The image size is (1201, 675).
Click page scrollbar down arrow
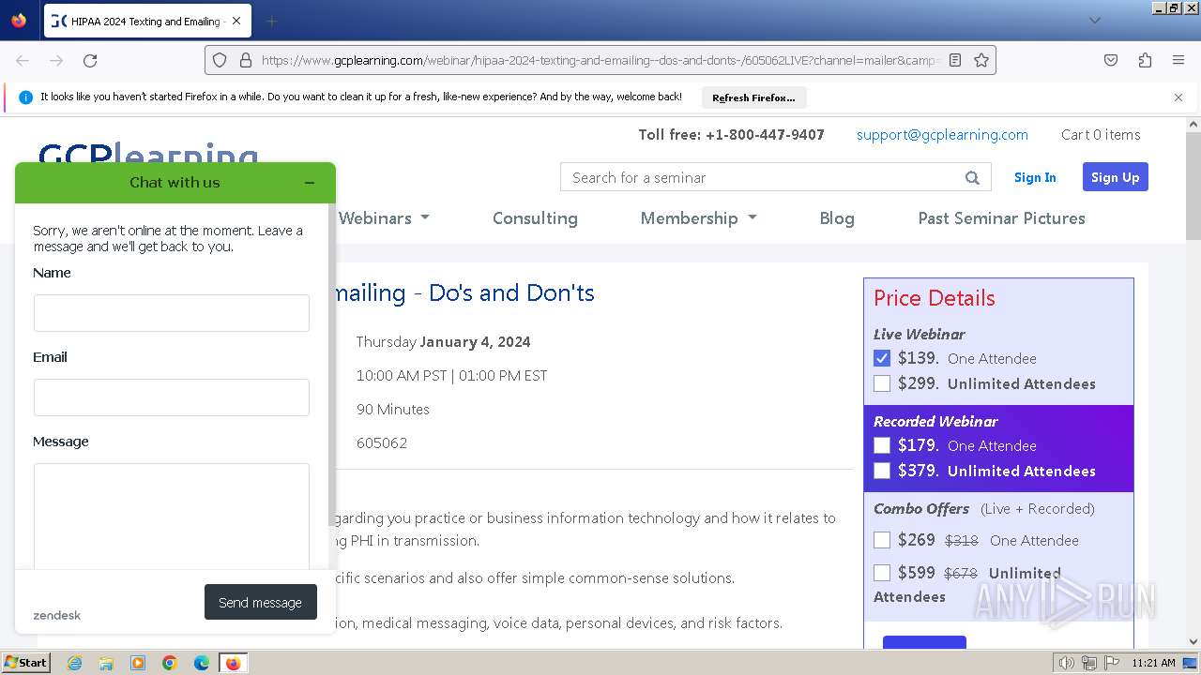1193,642
